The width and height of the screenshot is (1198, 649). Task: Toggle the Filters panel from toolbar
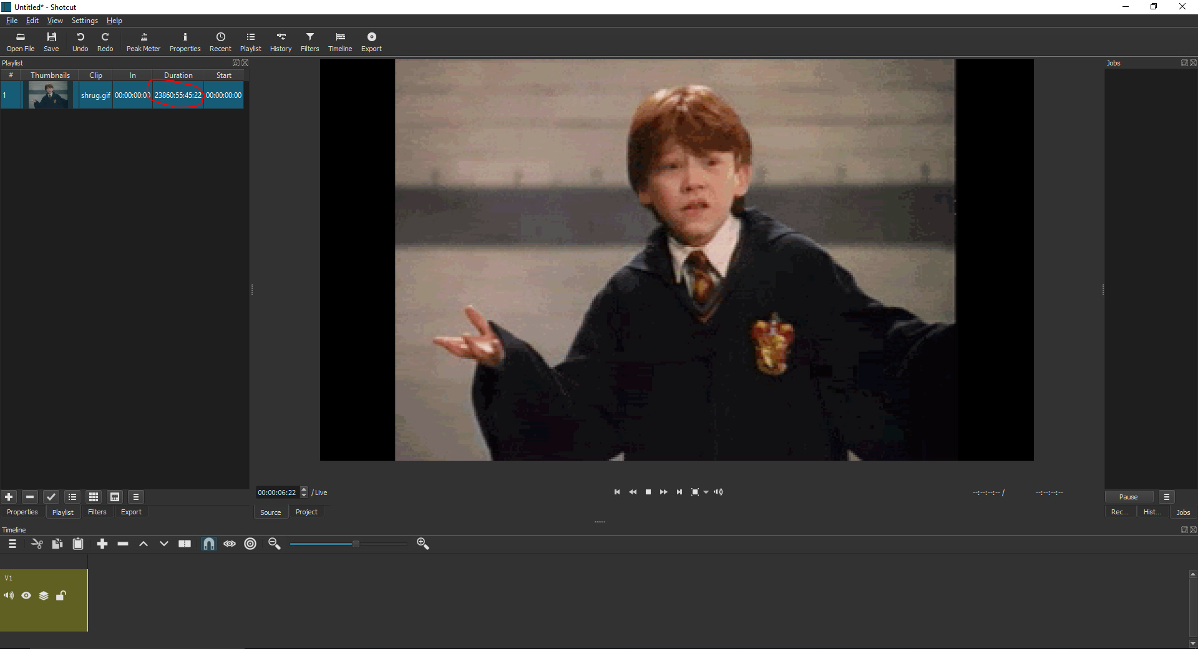point(309,42)
